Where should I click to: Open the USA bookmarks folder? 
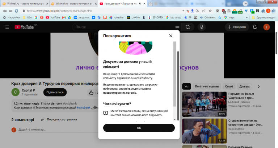[x=27, y=17]
